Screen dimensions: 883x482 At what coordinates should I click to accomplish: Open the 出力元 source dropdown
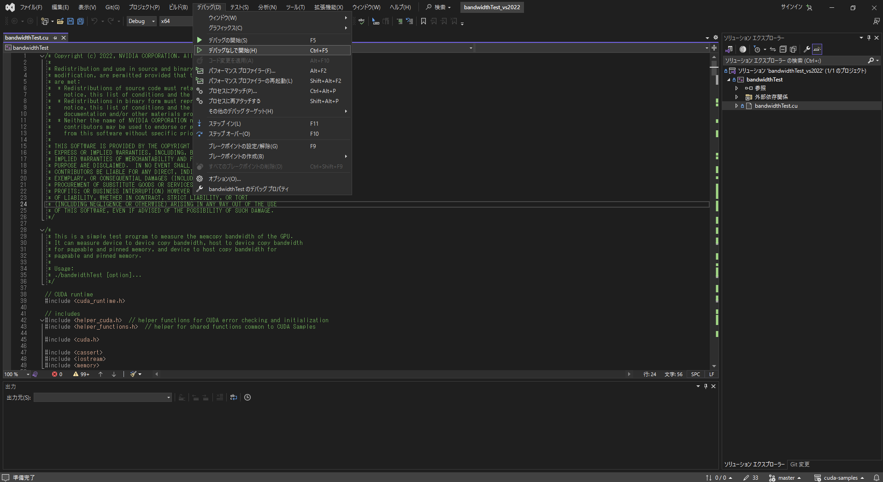point(103,397)
